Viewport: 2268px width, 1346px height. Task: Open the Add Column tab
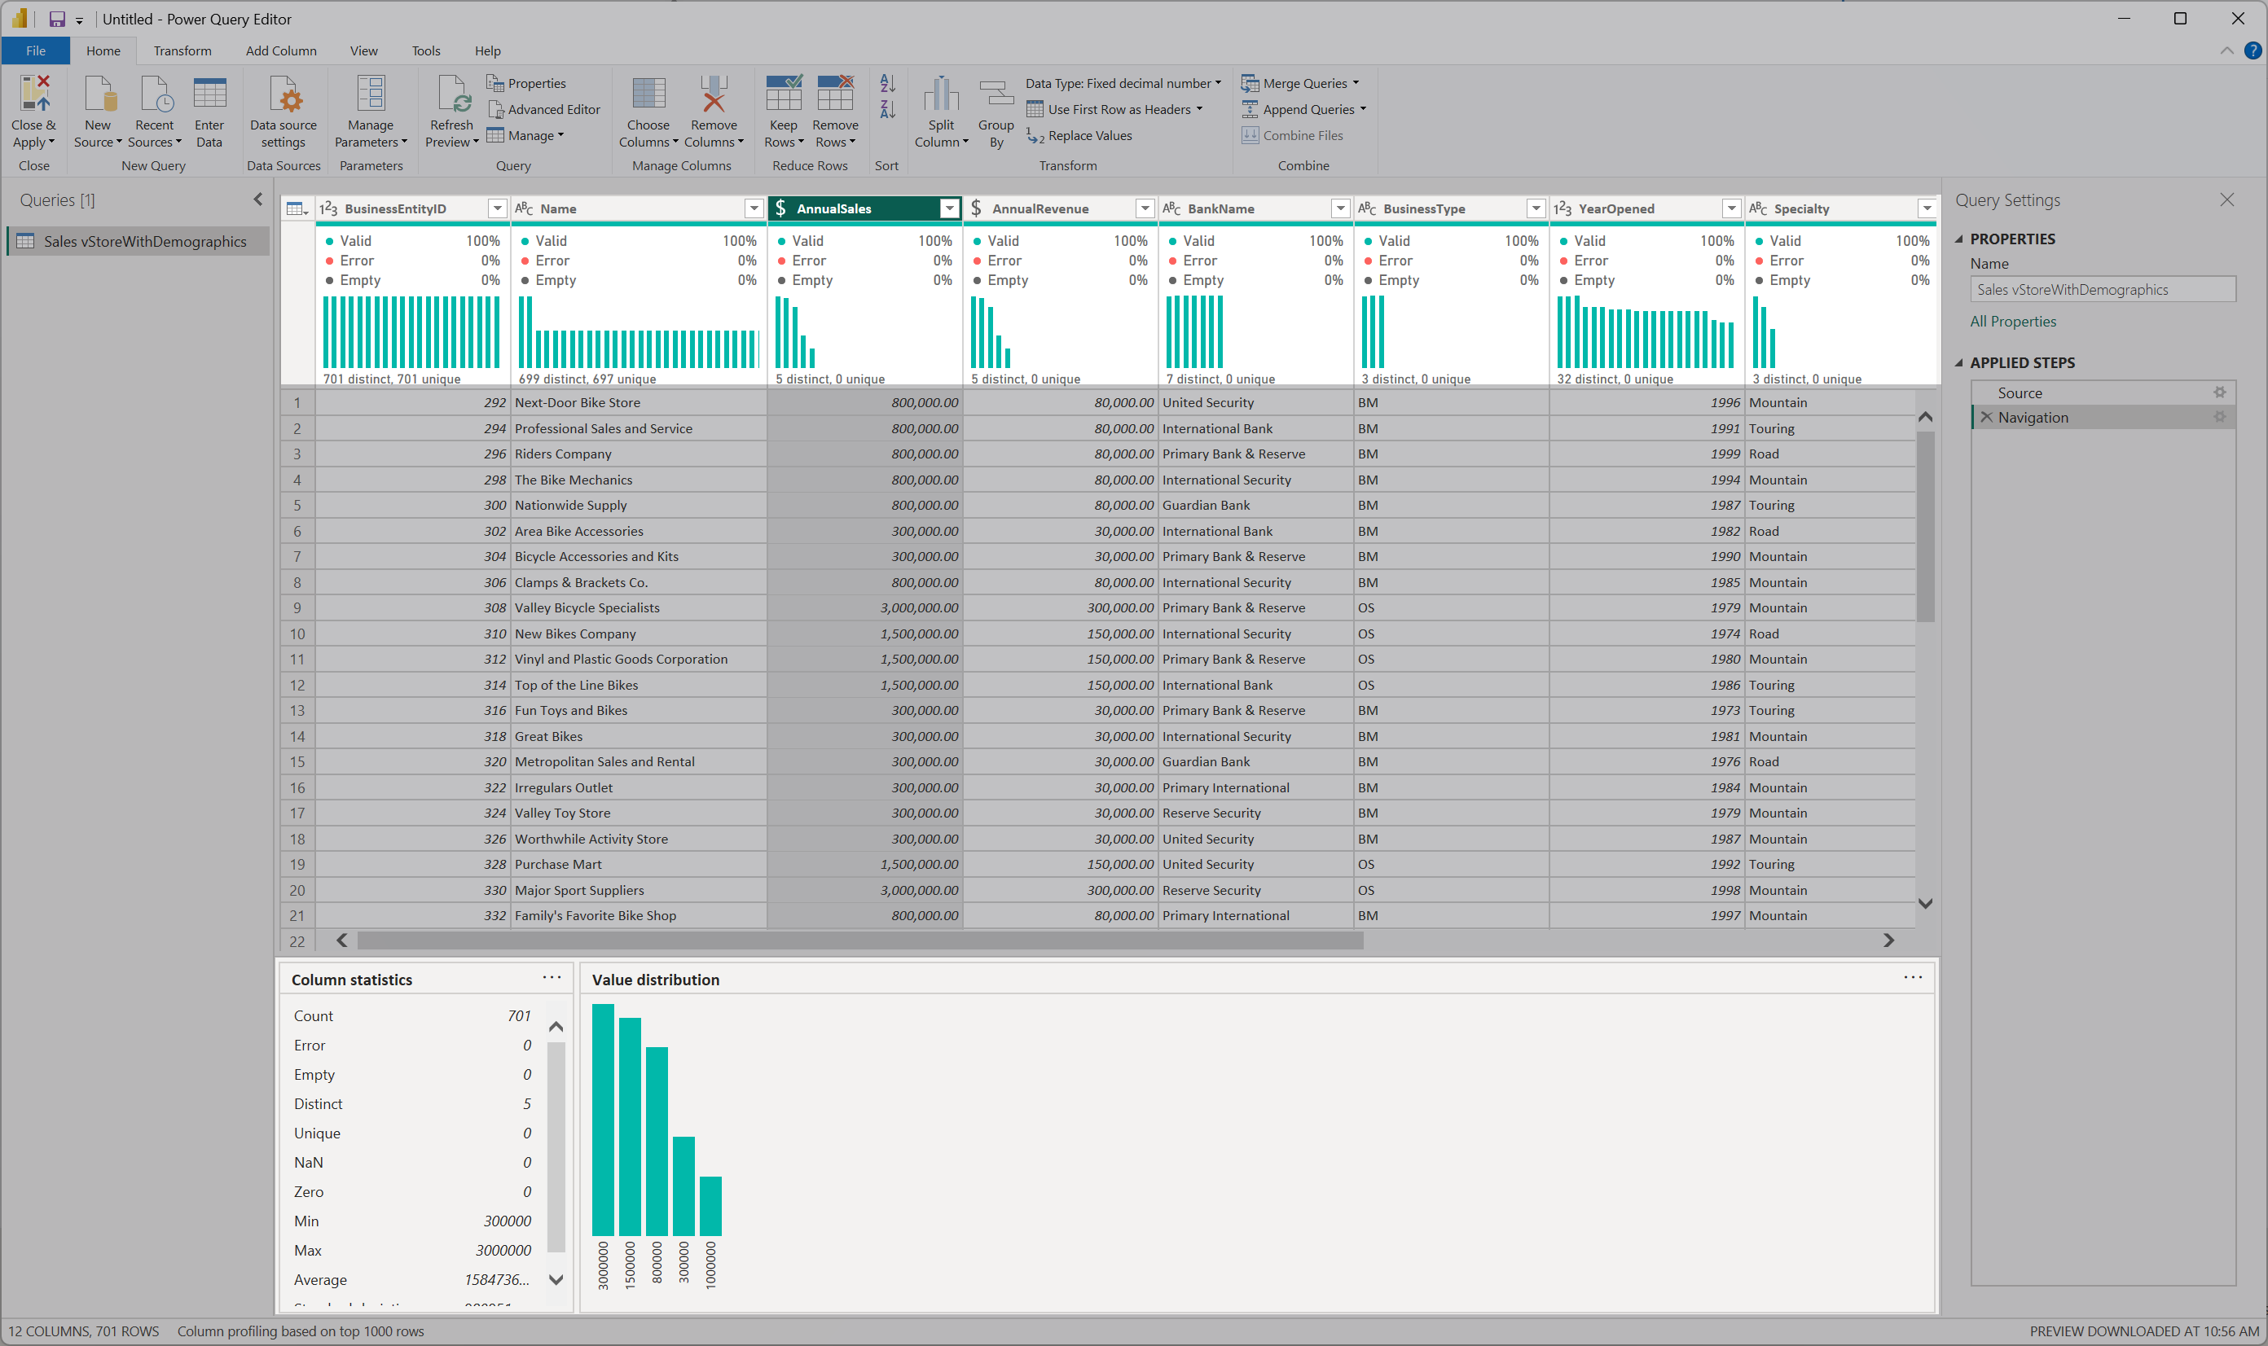click(x=280, y=50)
